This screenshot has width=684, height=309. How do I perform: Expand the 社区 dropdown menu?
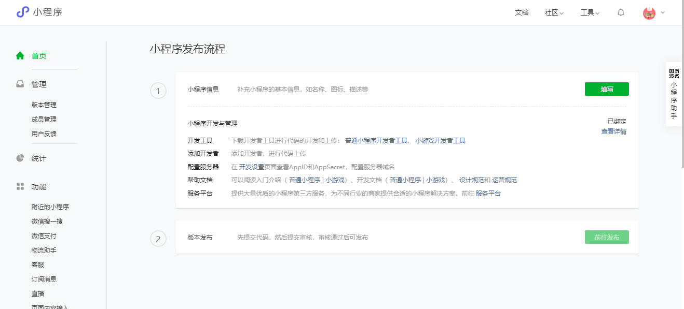554,13
